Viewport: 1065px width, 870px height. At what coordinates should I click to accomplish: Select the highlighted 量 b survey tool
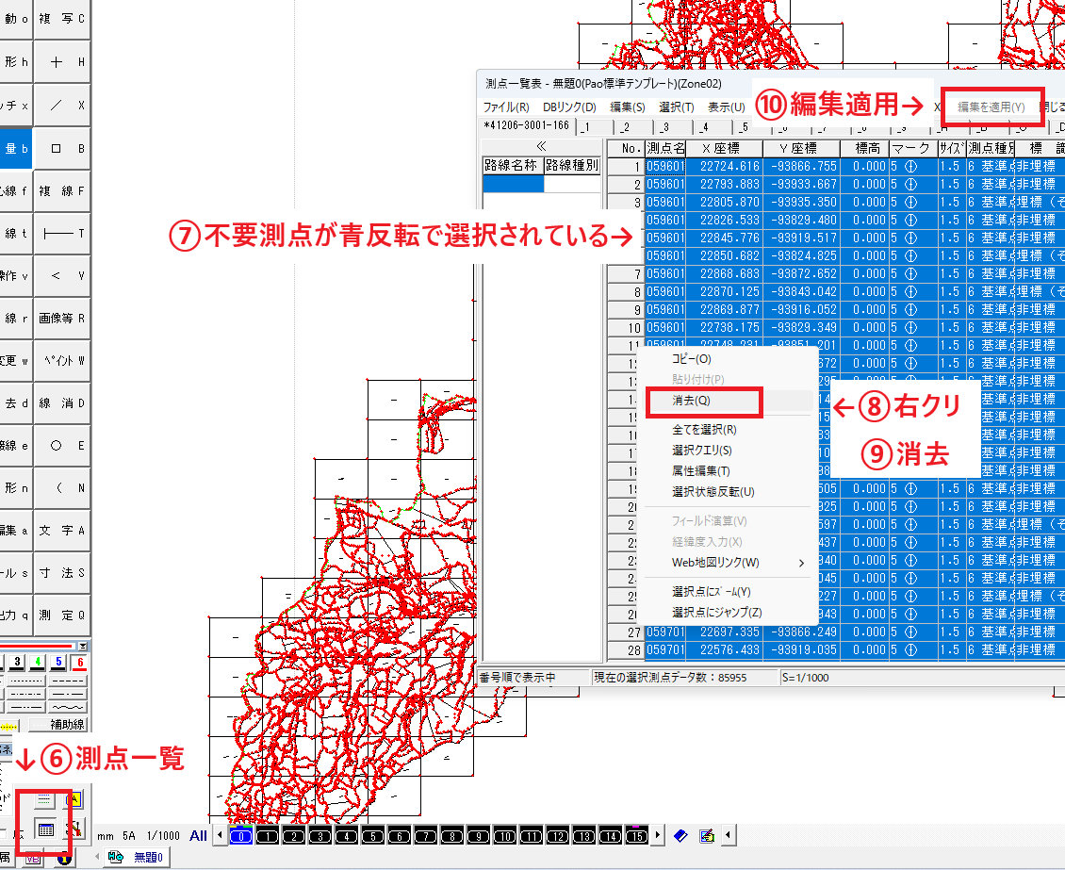(16, 148)
